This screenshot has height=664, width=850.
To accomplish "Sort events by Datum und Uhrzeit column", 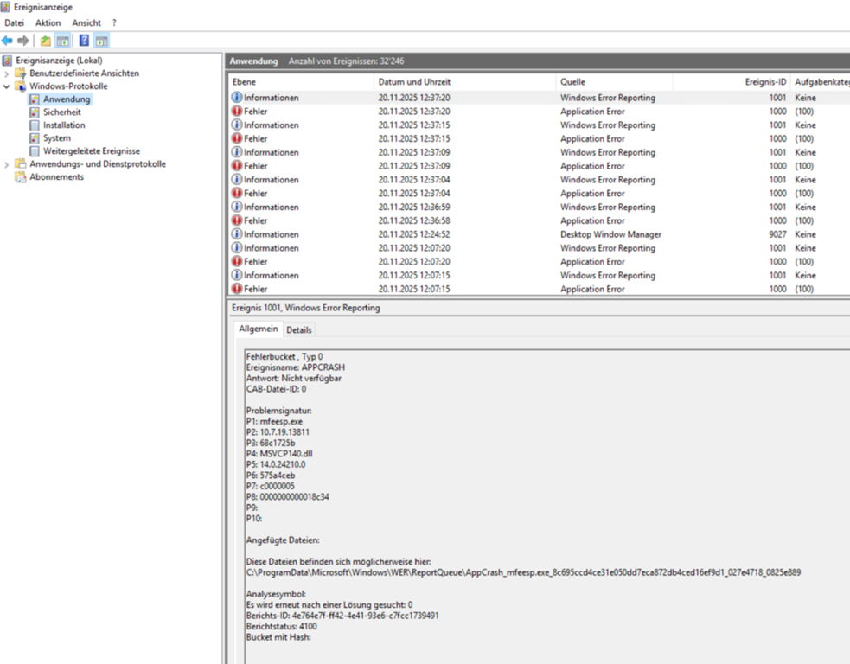I will pos(413,82).
